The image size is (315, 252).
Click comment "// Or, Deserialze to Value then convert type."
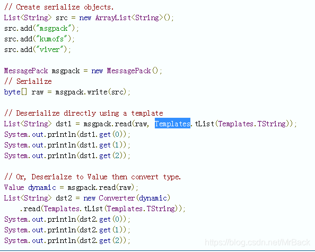92,177
